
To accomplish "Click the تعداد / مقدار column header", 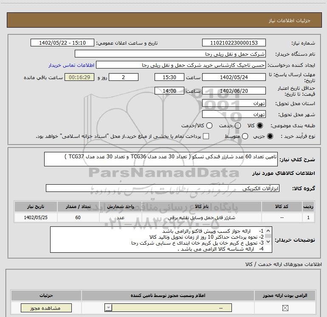I will tap(78, 206).
